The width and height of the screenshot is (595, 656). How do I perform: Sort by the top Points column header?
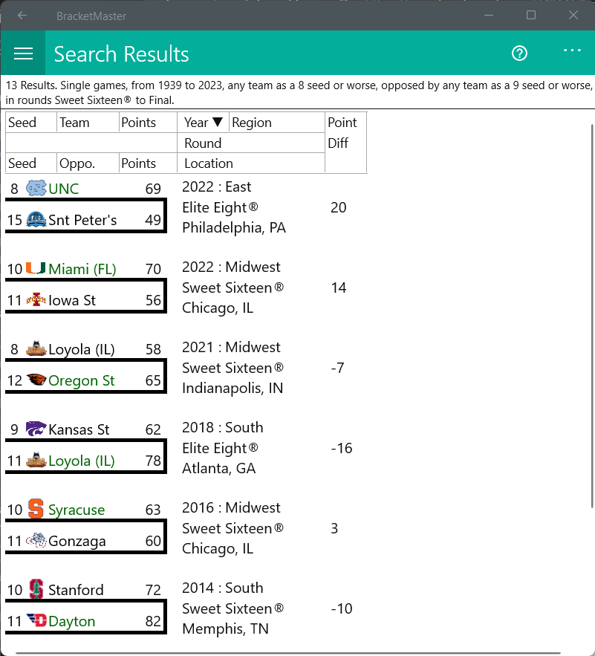(x=148, y=122)
